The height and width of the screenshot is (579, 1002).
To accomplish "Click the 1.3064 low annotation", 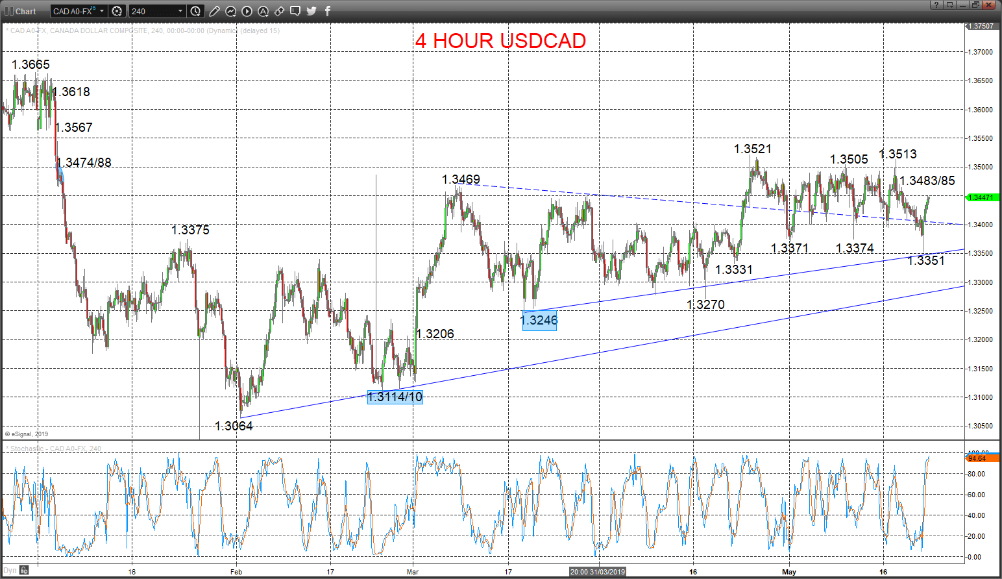I will coord(234,426).
